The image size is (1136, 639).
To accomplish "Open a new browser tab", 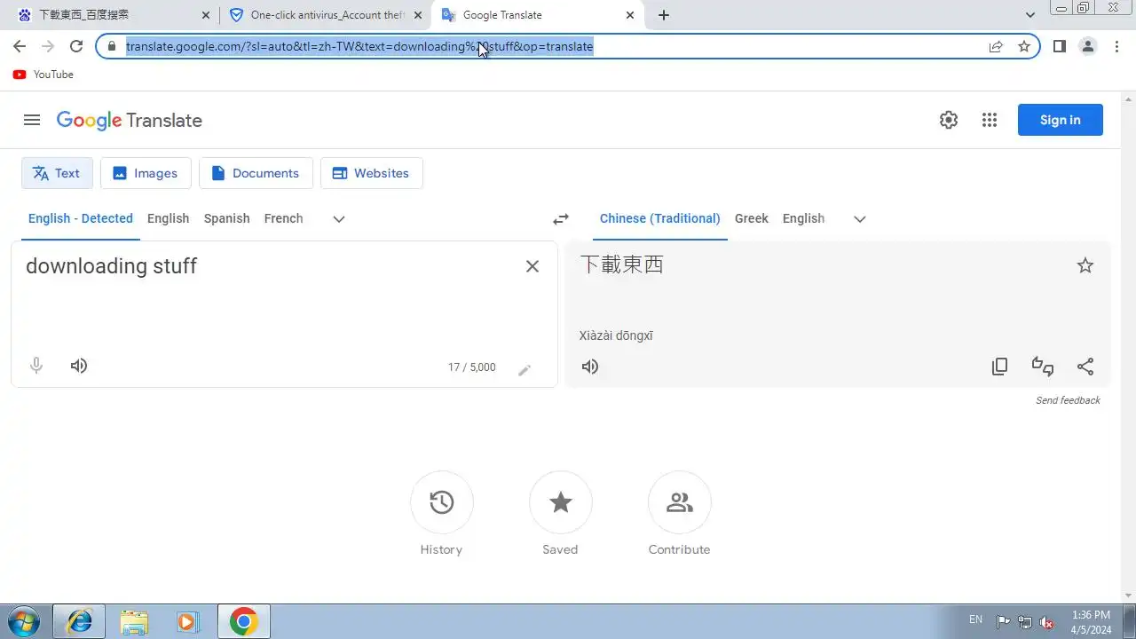I will coord(664,15).
